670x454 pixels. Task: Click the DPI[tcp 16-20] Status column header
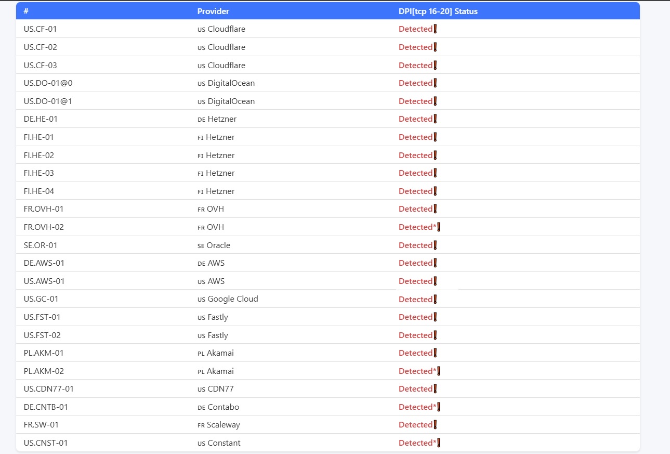pos(438,11)
